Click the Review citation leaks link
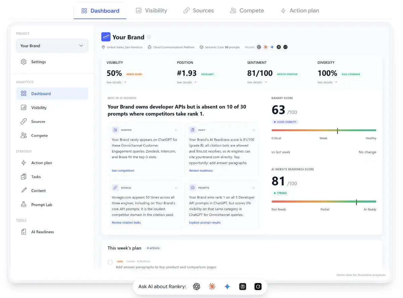The width and height of the screenshot is (403, 298). coord(126,223)
